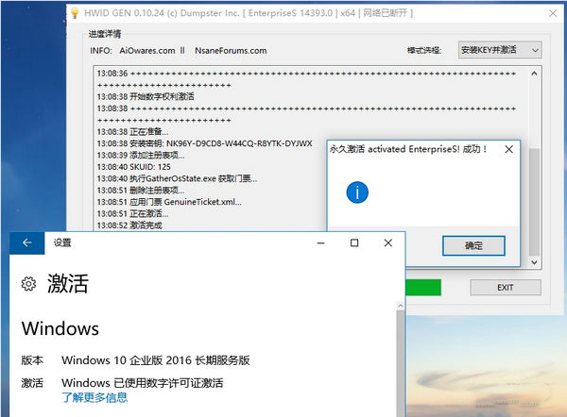Minimize the 设置 Settings window

click(x=320, y=243)
